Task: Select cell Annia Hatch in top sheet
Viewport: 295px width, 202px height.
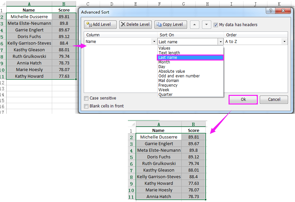Action: point(29,63)
